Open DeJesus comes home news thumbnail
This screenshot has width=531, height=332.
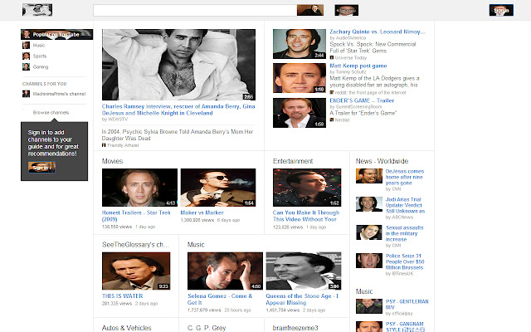coord(369,176)
